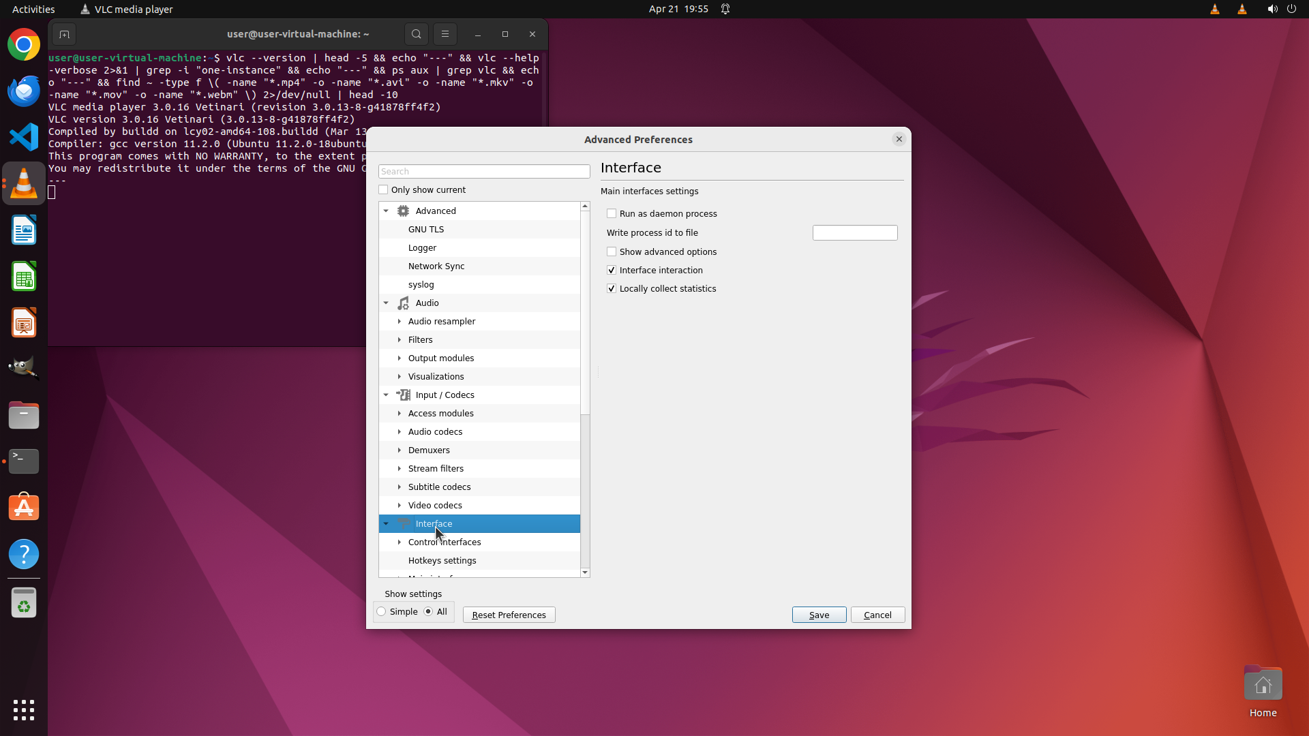Screen dimensions: 1309x736
Task: Expand the Audio resampler tree item
Action: coord(400,322)
